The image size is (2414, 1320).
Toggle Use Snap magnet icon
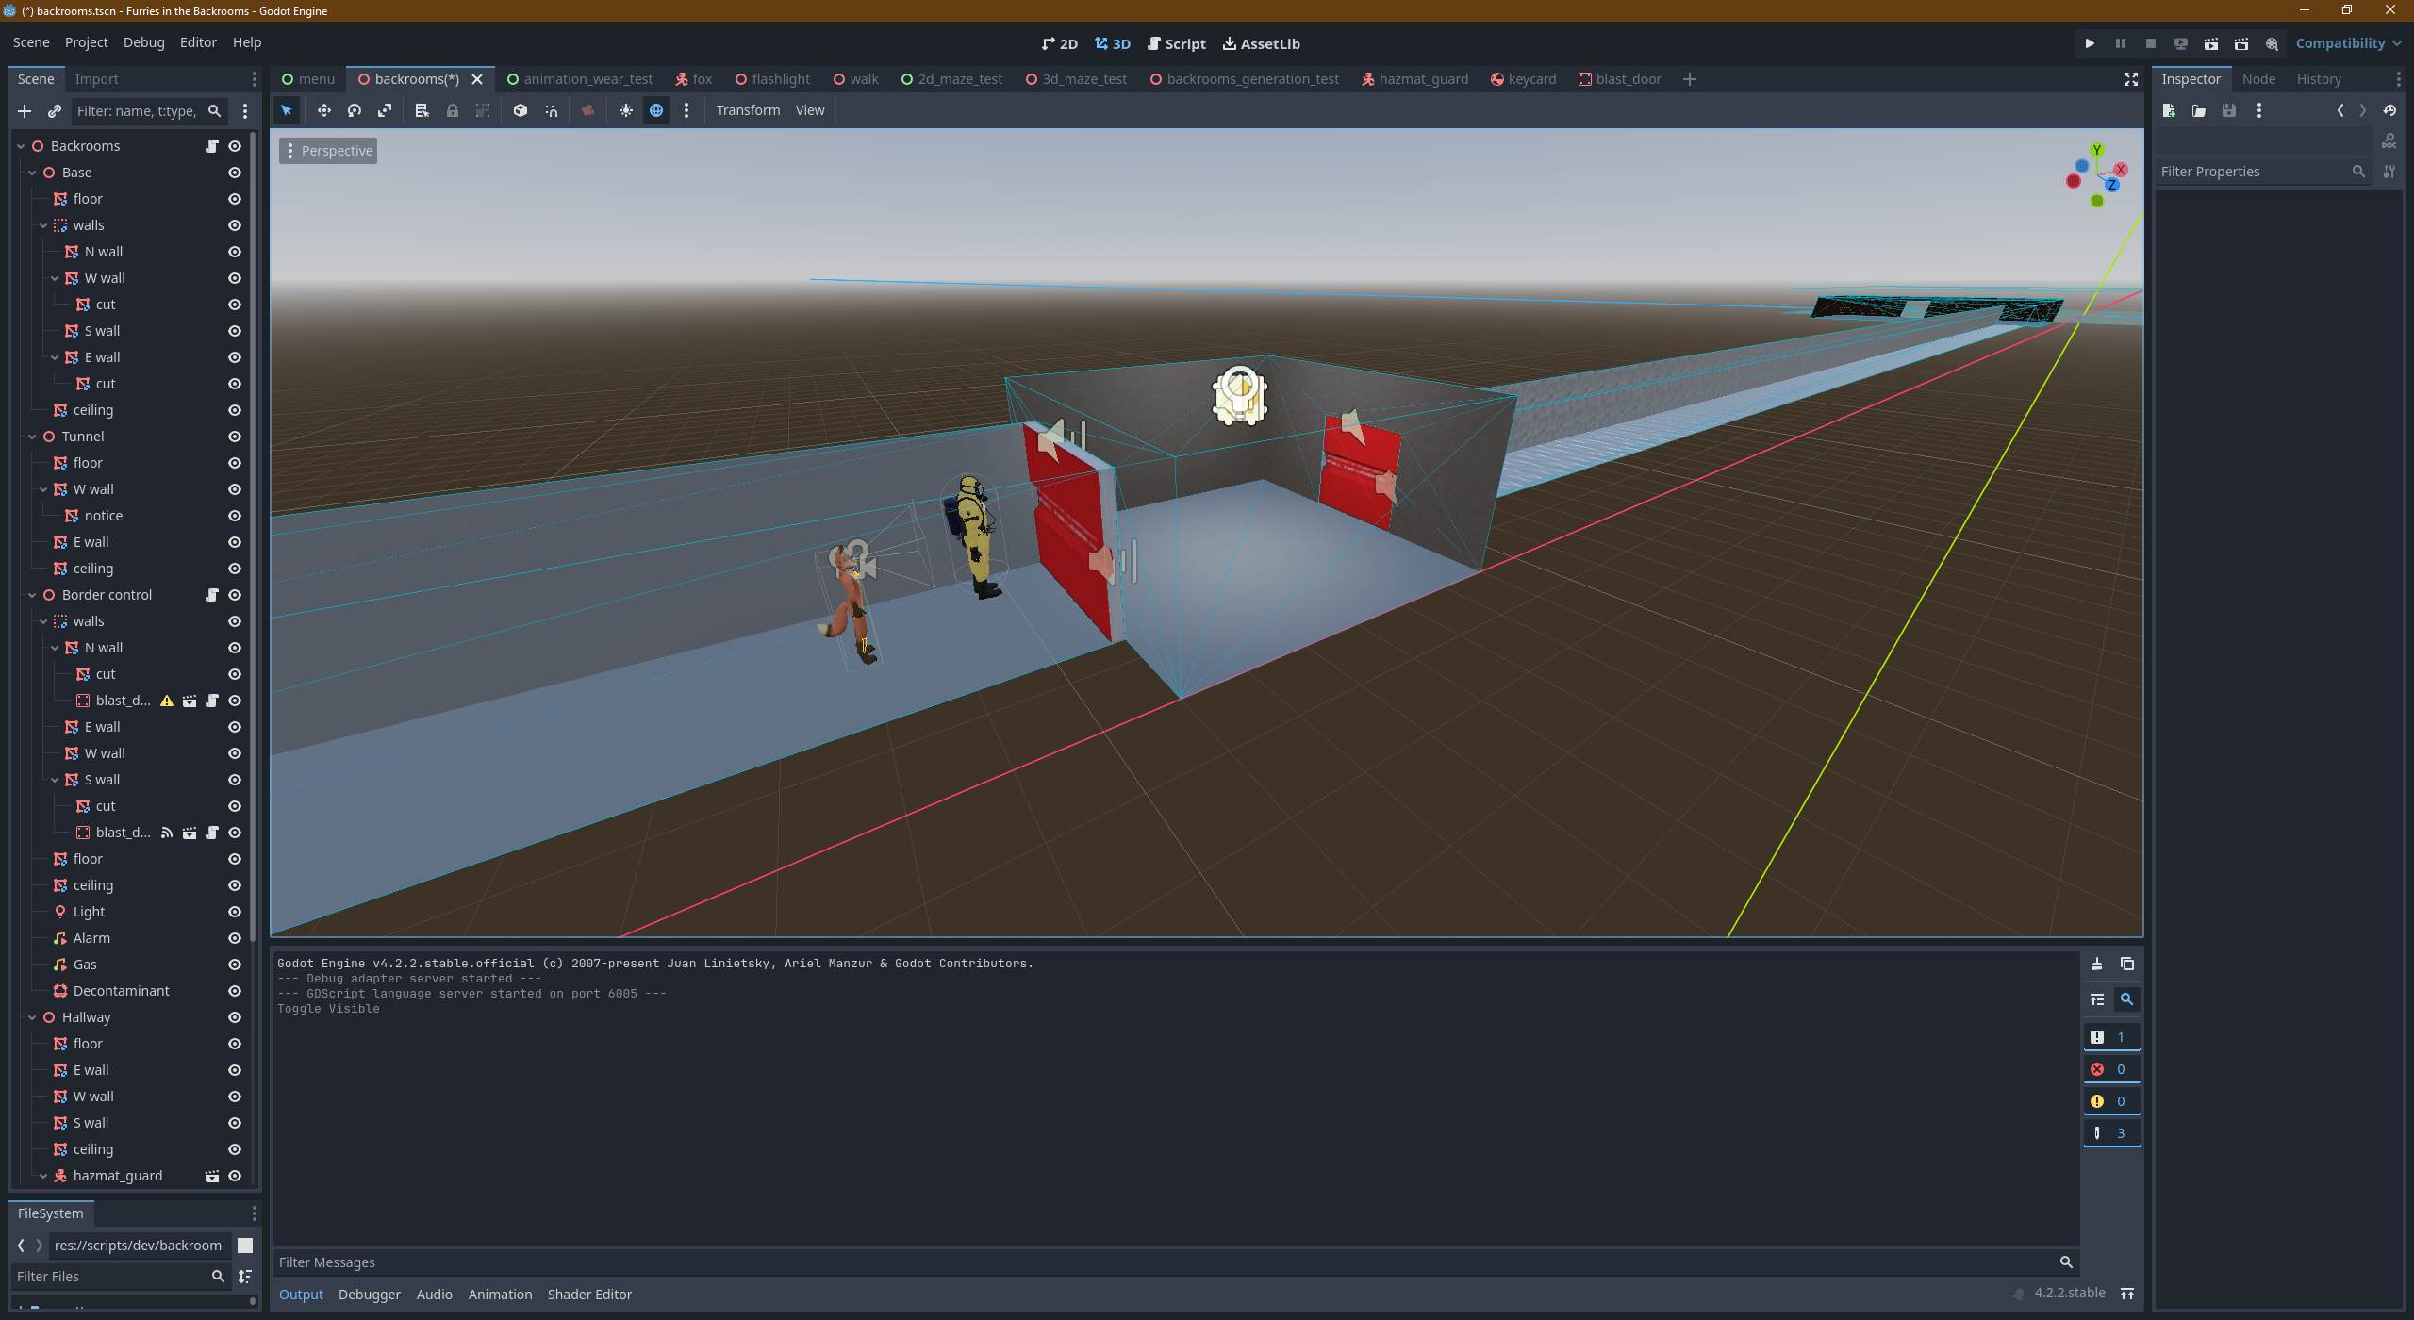point(551,110)
